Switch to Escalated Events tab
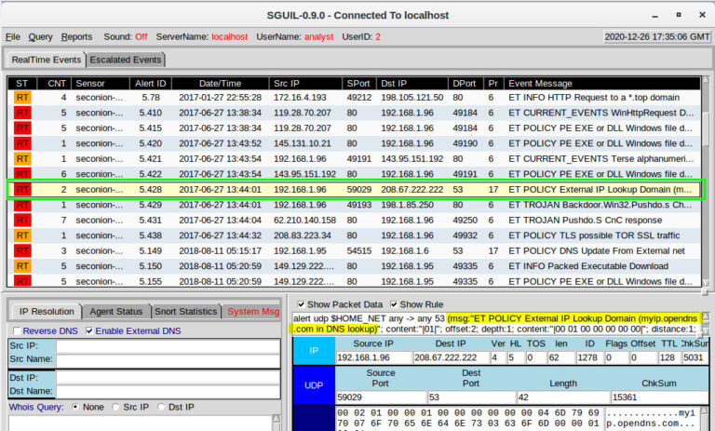 pos(126,60)
